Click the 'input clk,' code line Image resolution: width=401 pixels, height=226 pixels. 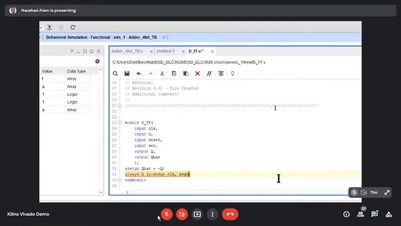146,128
